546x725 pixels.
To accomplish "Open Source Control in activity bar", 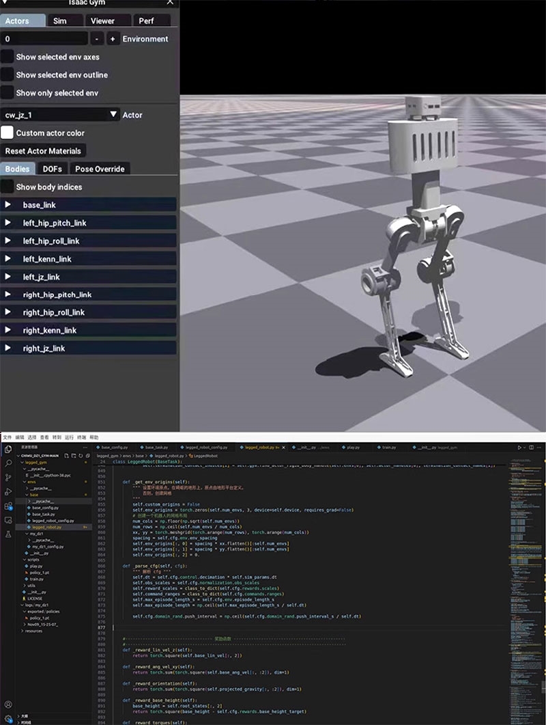I will point(8,478).
